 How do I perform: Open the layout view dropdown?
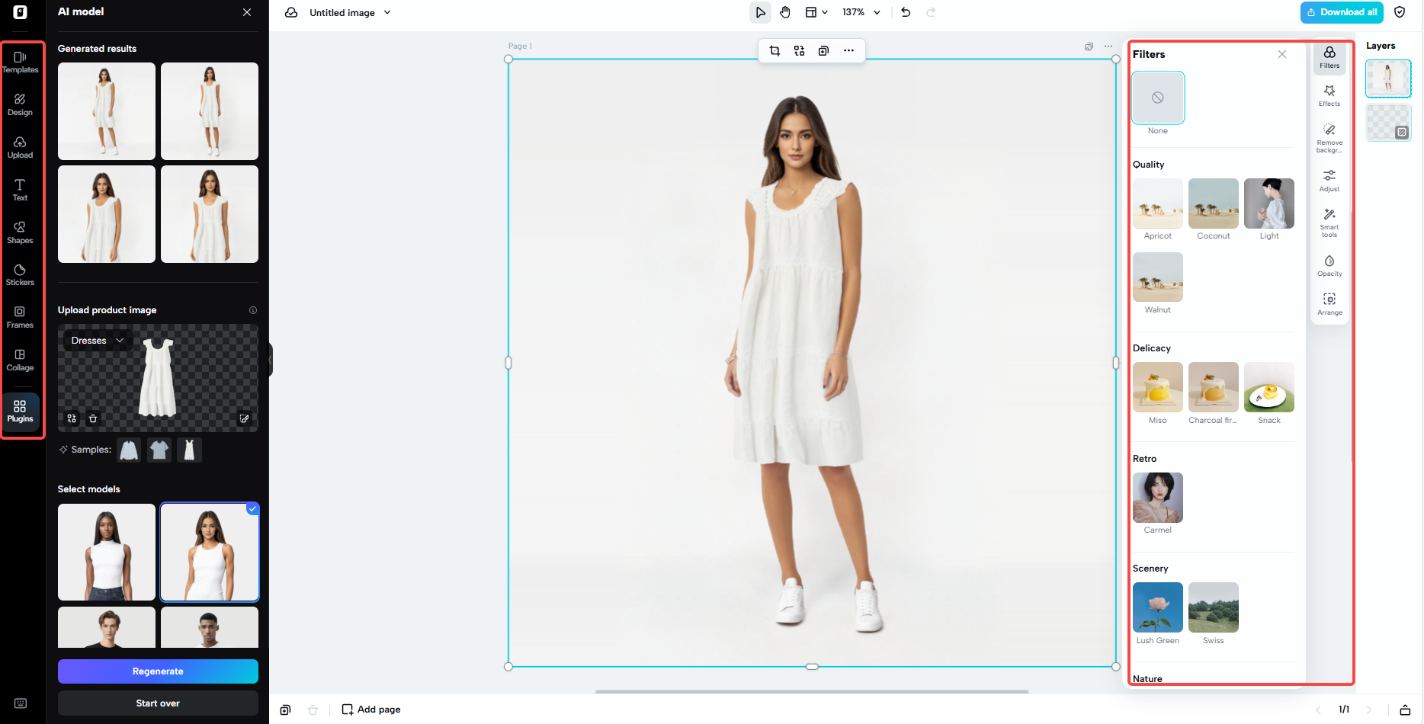tap(816, 12)
